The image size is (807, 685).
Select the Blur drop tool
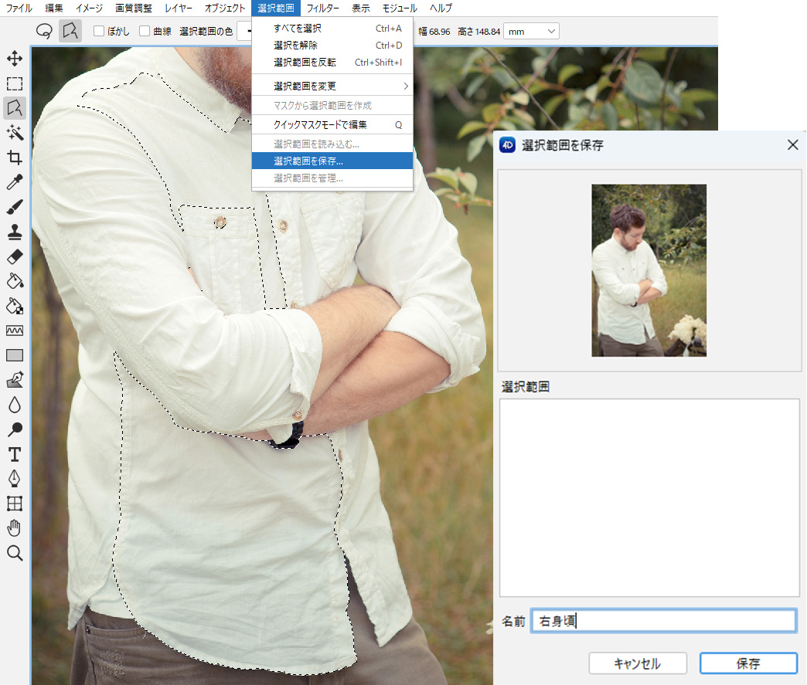pyautogui.click(x=15, y=405)
